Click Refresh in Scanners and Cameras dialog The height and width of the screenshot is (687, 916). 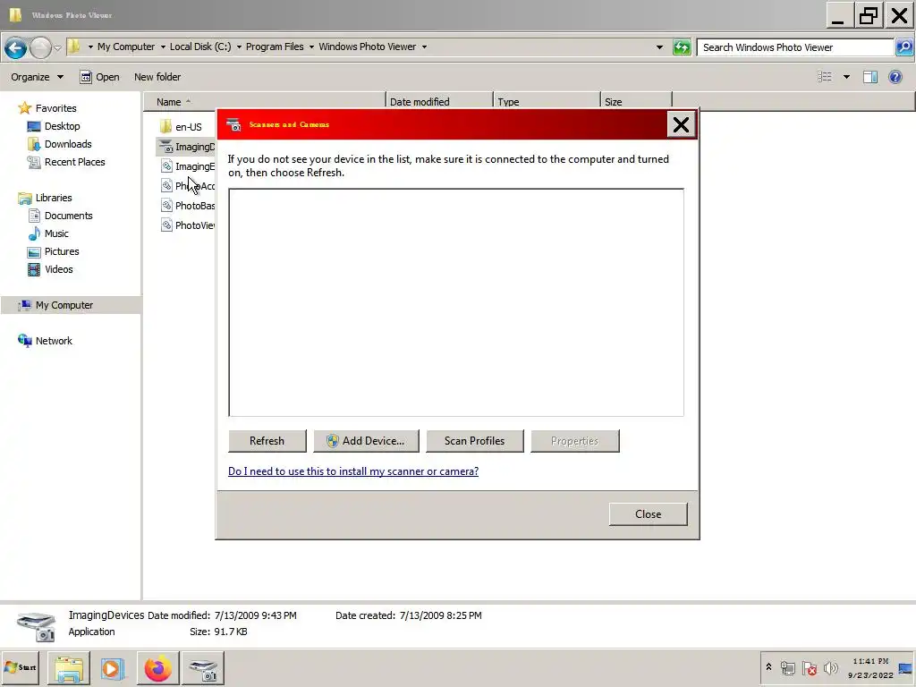point(267,441)
